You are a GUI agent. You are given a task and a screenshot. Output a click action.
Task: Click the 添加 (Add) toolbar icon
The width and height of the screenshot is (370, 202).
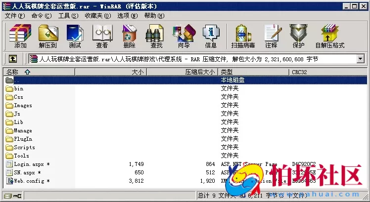pos(20,36)
